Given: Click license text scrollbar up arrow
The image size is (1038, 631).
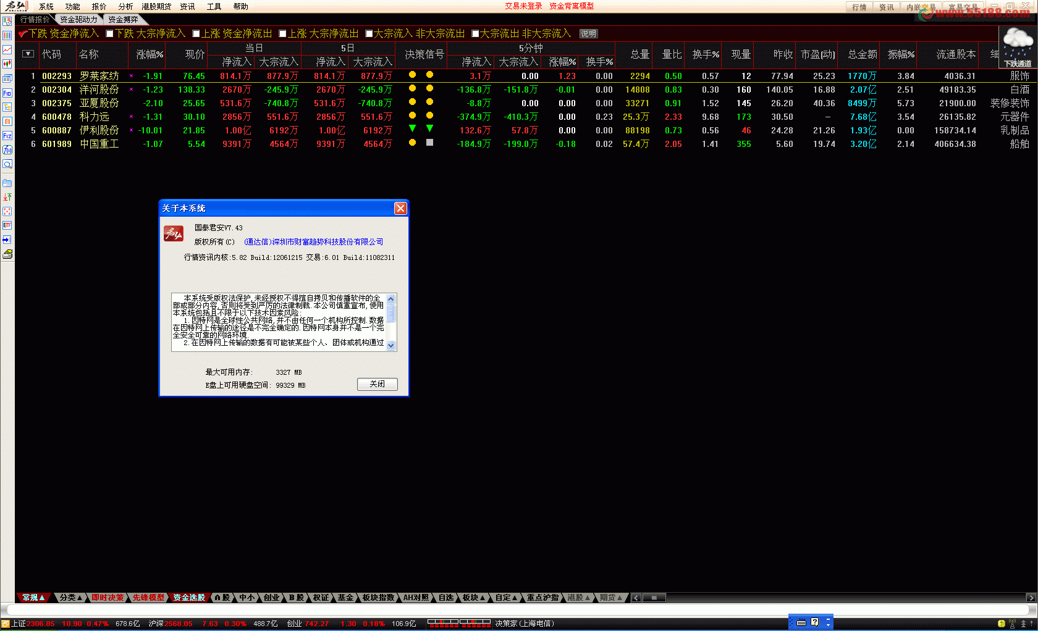Looking at the screenshot, I should [390, 299].
